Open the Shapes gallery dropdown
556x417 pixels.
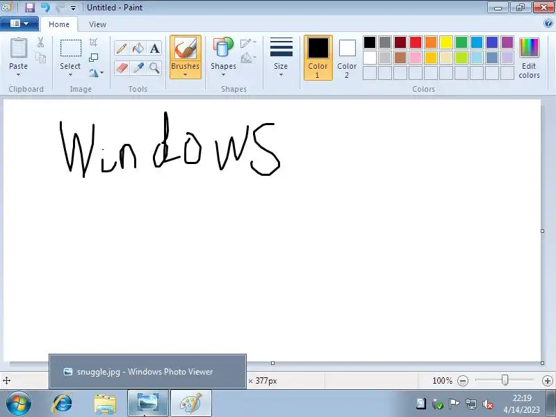point(223,74)
